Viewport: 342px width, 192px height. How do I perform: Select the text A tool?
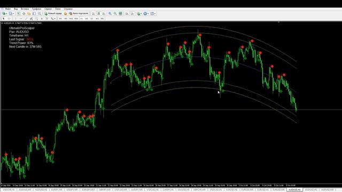[x=42, y=19]
